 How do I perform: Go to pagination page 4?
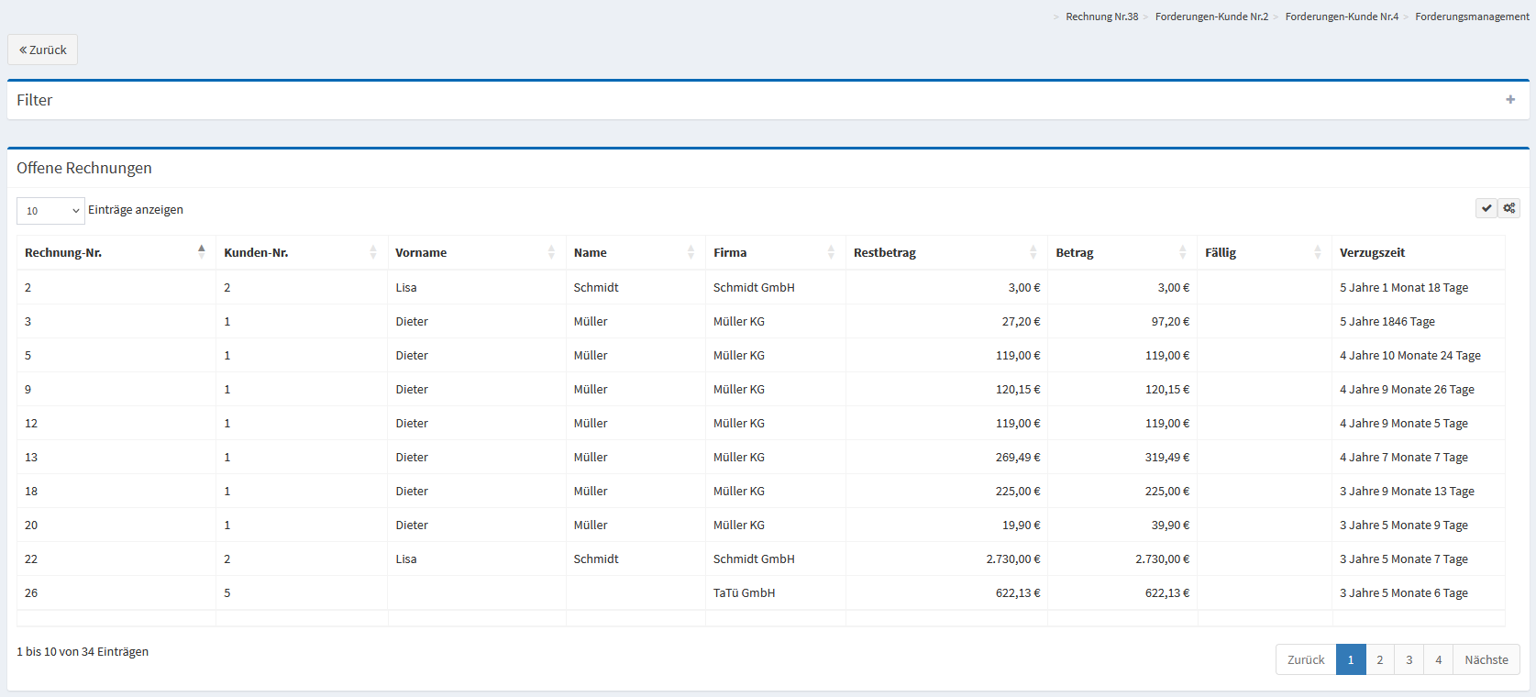[x=1438, y=659]
